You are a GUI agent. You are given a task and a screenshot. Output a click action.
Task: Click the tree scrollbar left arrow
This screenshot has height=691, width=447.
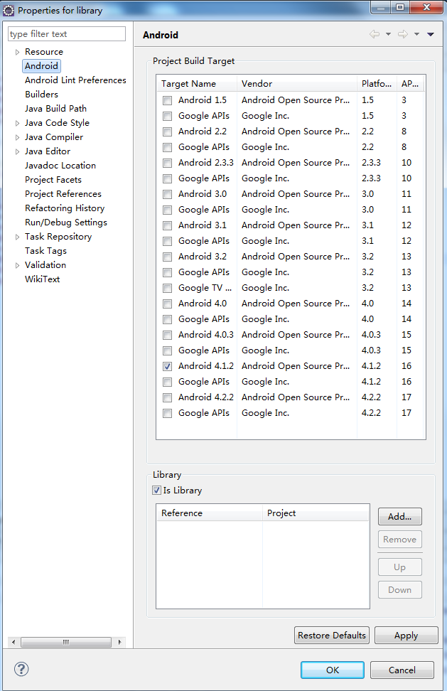tap(14, 642)
